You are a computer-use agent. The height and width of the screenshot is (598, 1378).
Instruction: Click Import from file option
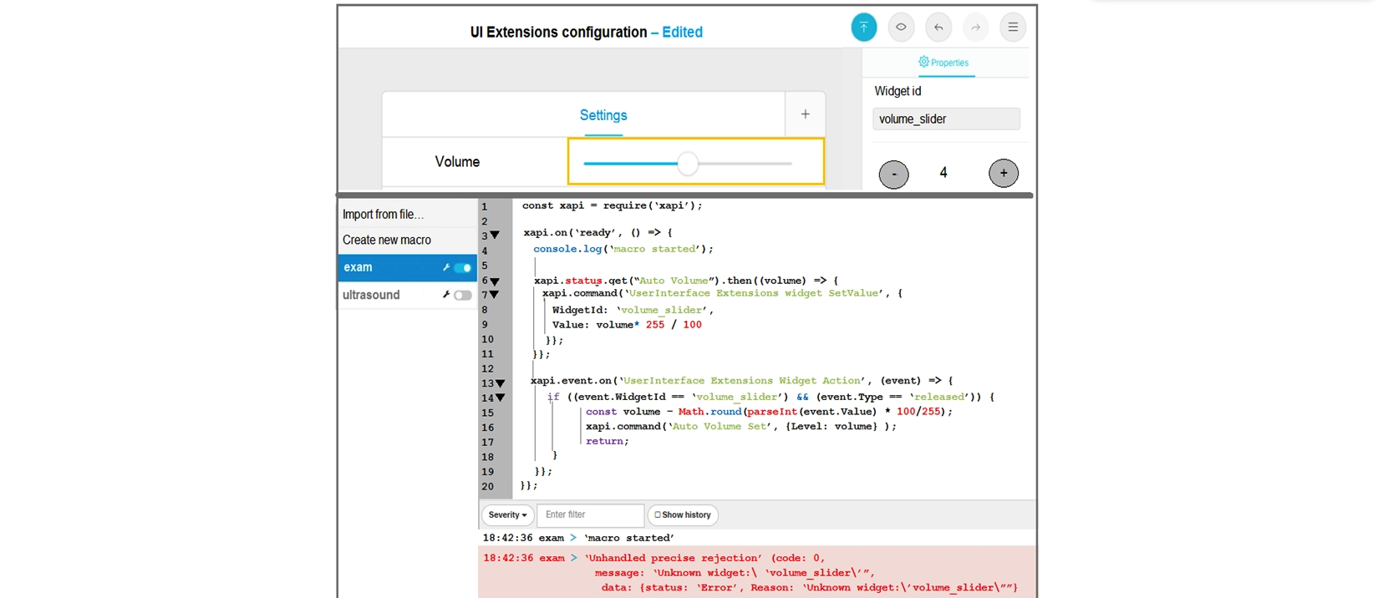pos(383,215)
